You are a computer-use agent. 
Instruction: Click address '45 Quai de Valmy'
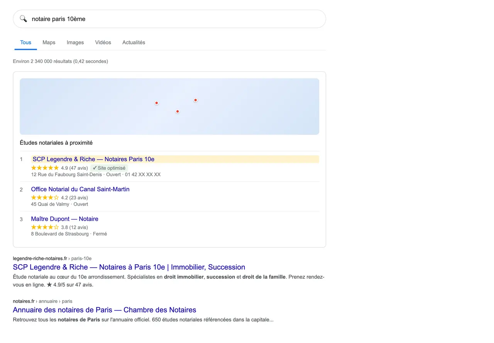50,204
